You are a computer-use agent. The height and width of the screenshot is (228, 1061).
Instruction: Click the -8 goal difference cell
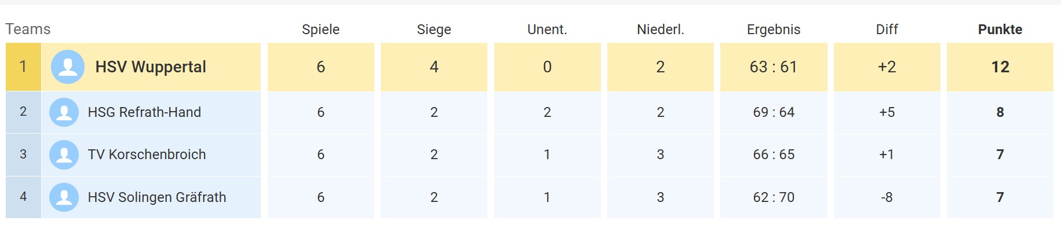click(x=887, y=197)
